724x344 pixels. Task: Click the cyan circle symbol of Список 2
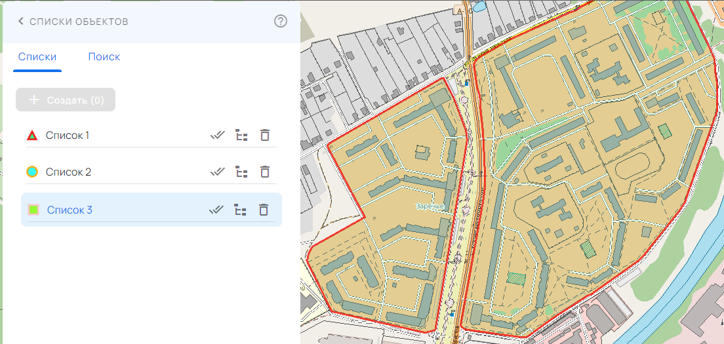tap(32, 172)
